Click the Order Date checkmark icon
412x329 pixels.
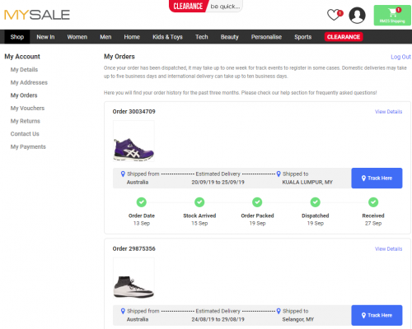coord(142,202)
